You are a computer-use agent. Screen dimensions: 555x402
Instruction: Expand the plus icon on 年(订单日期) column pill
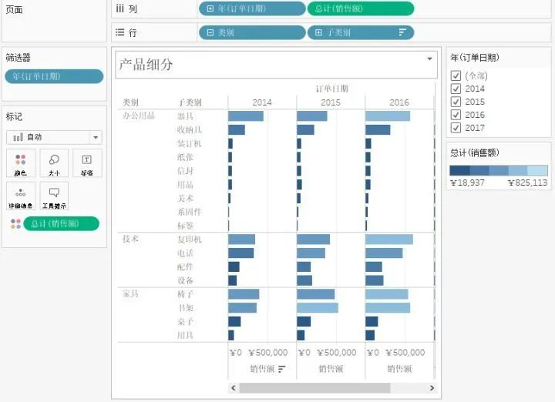[x=210, y=8]
